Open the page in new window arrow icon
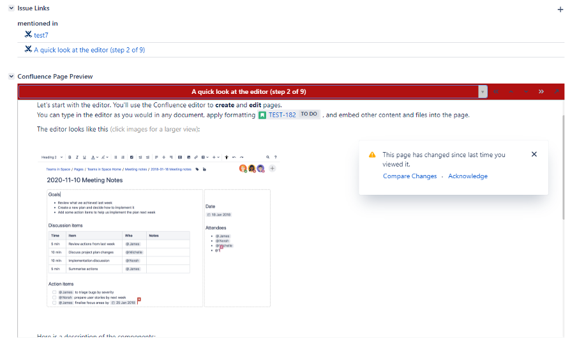Viewport: 577px width, 359px height. (x=557, y=91)
